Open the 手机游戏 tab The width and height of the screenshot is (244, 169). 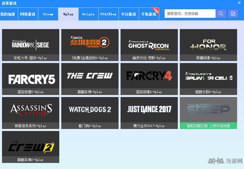click(149, 14)
